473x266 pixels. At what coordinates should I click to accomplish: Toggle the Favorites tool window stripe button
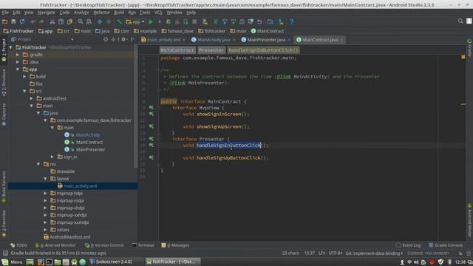[4, 223]
